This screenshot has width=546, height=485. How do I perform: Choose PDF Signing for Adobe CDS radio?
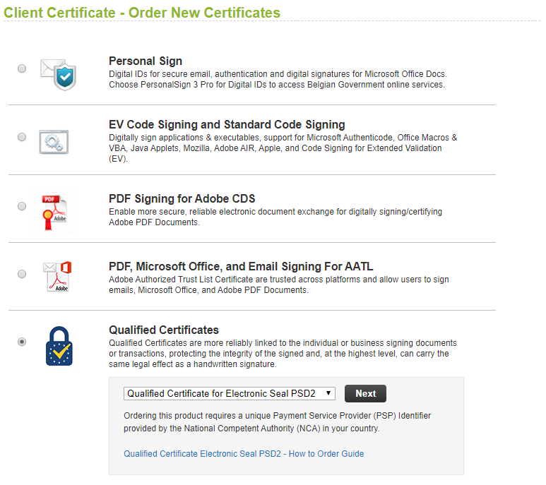pyautogui.click(x=22, y=206)
